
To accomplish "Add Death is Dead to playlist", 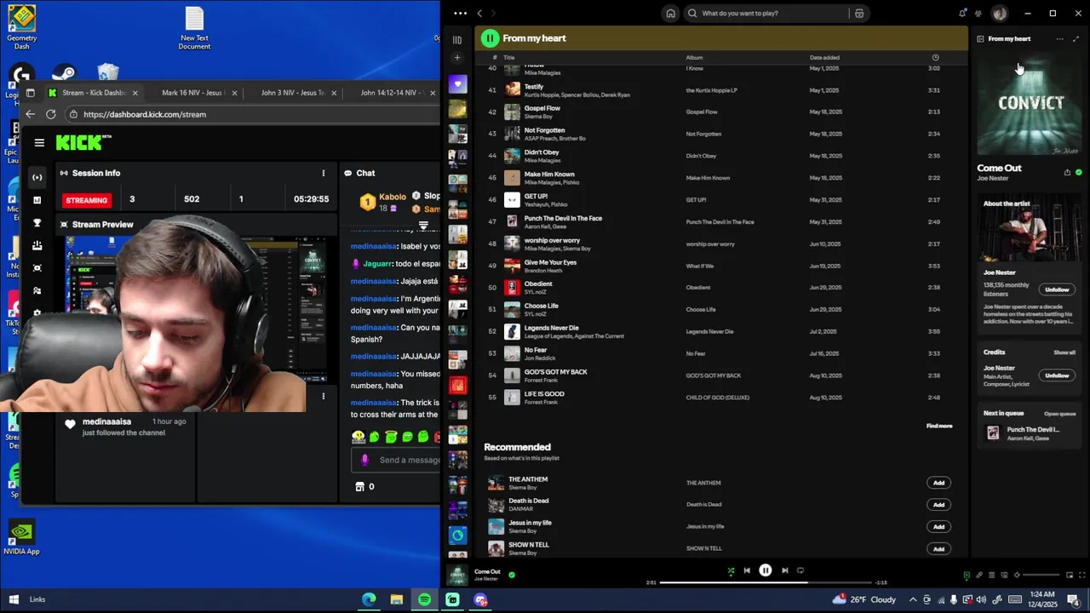I will 938,505.
